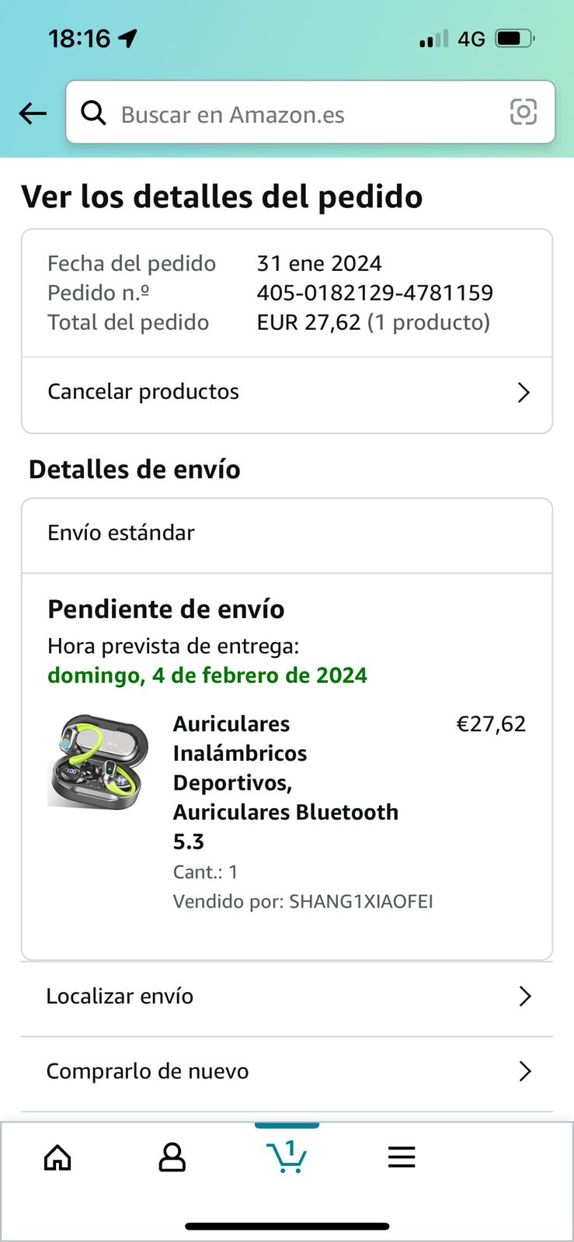Select Cancelar productos option
Viewport: 574px width, 1242px height.
click(144, 392)
